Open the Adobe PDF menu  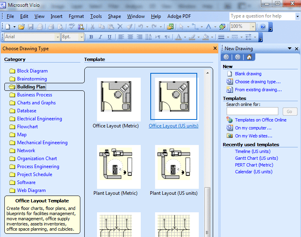(179, 16)
